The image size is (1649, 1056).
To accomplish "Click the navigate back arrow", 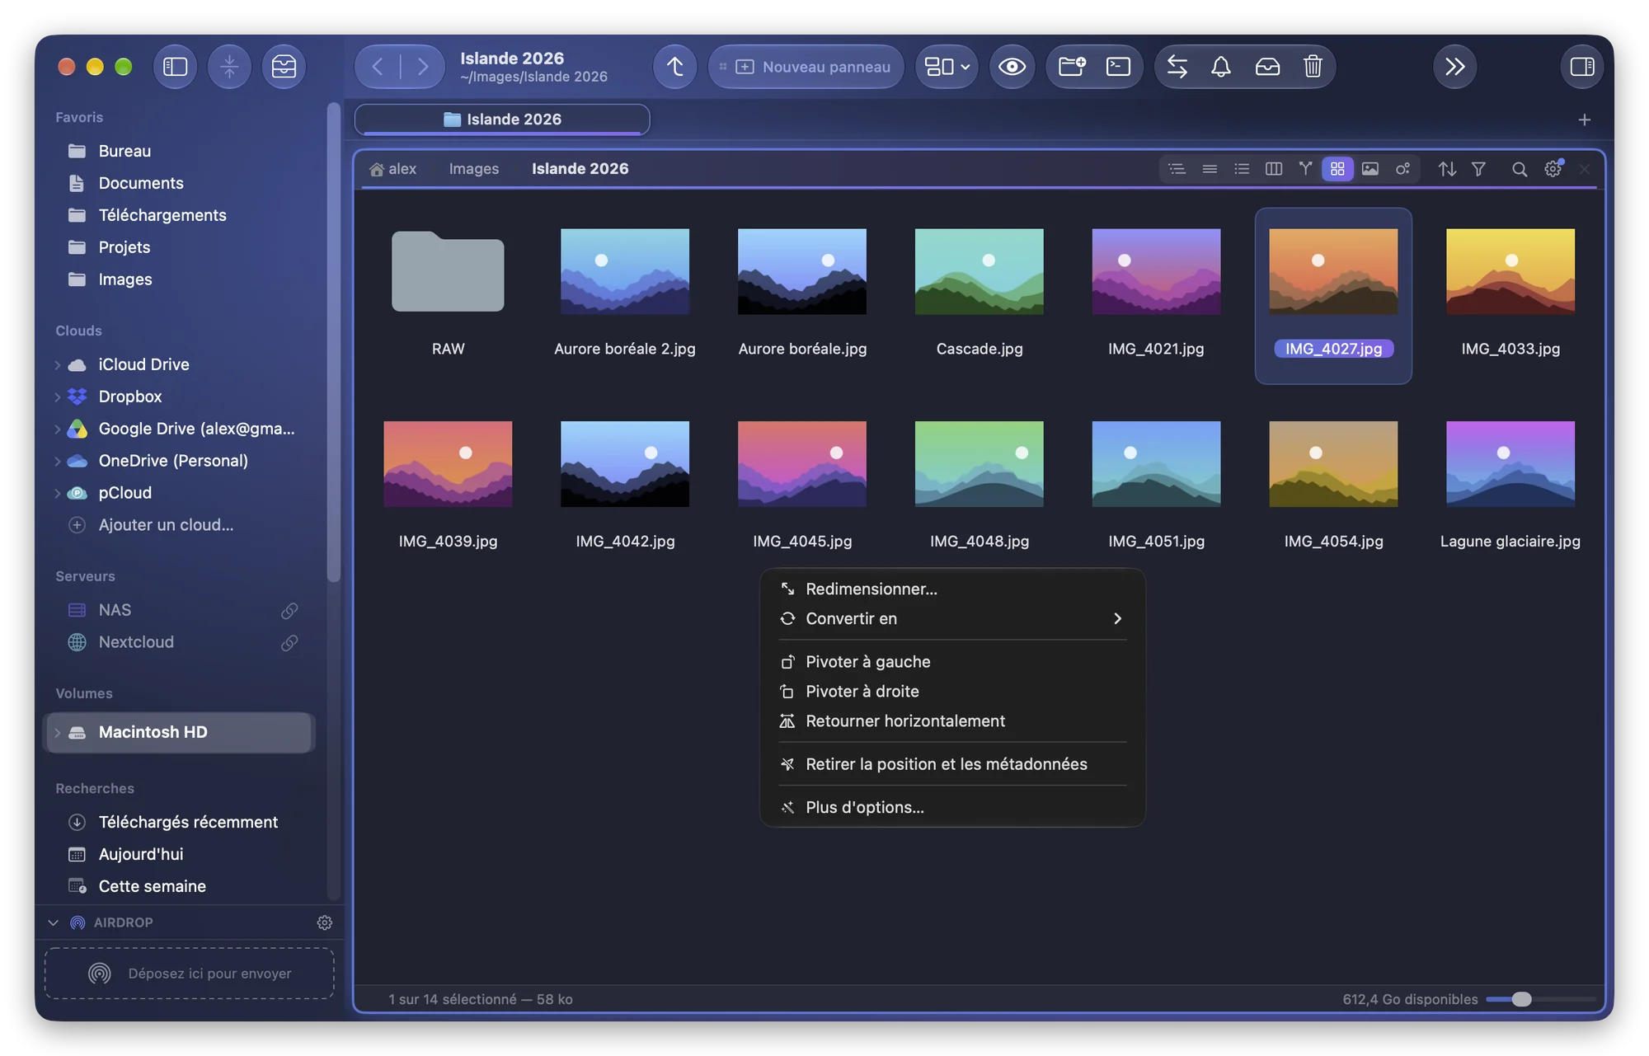I will coord(378,67).
